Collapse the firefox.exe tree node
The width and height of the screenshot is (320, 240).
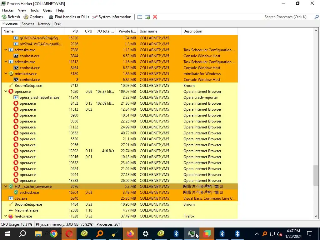point(6,216)
